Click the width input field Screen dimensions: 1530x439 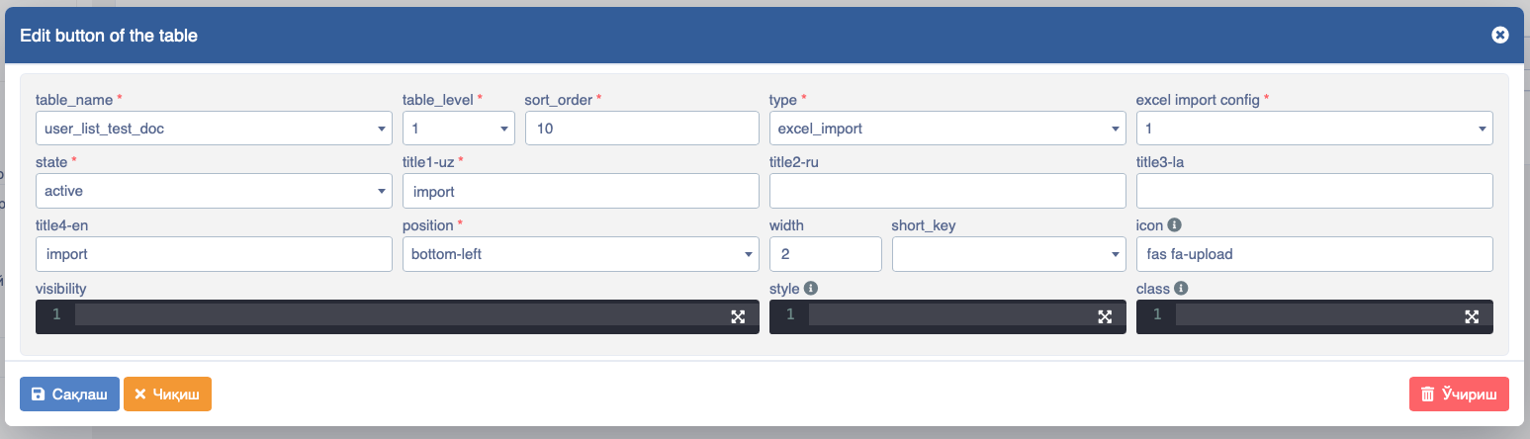(x=825, y=254)
